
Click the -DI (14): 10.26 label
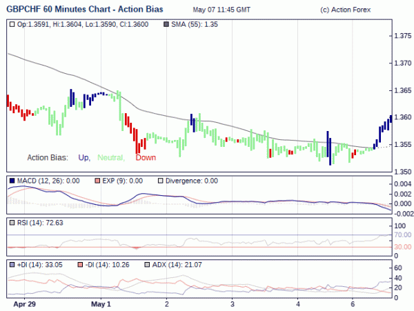coord(108,265)
